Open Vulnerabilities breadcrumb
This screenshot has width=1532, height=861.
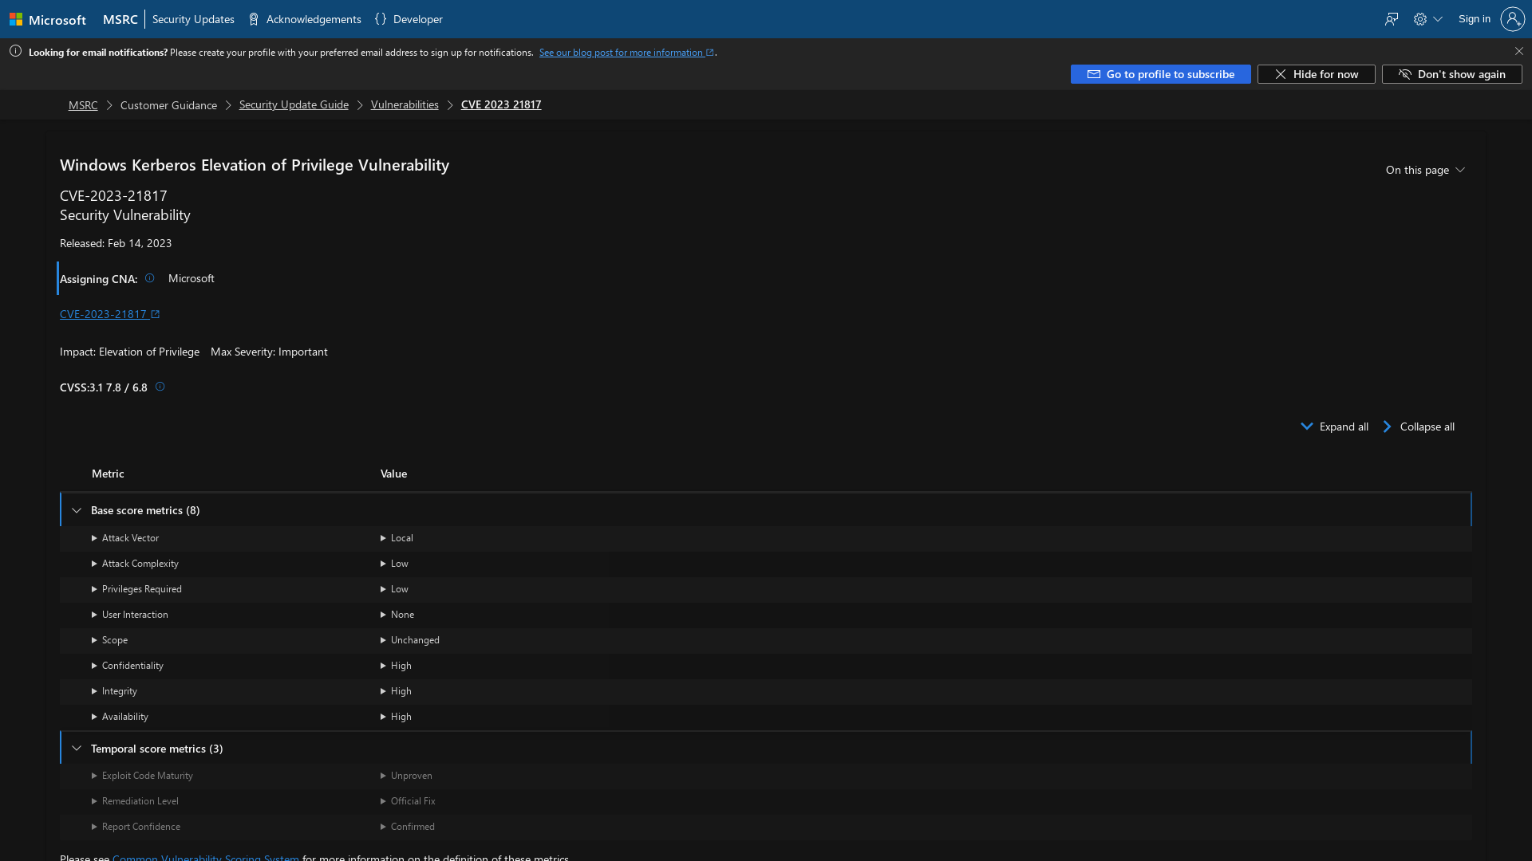tap(405, 105)
